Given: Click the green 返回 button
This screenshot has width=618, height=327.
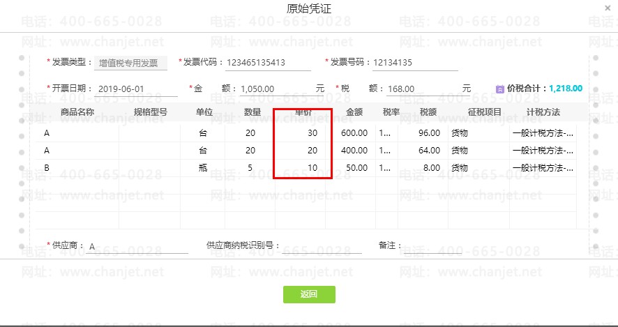Looking at the screenshot, I should pos(309,294).
